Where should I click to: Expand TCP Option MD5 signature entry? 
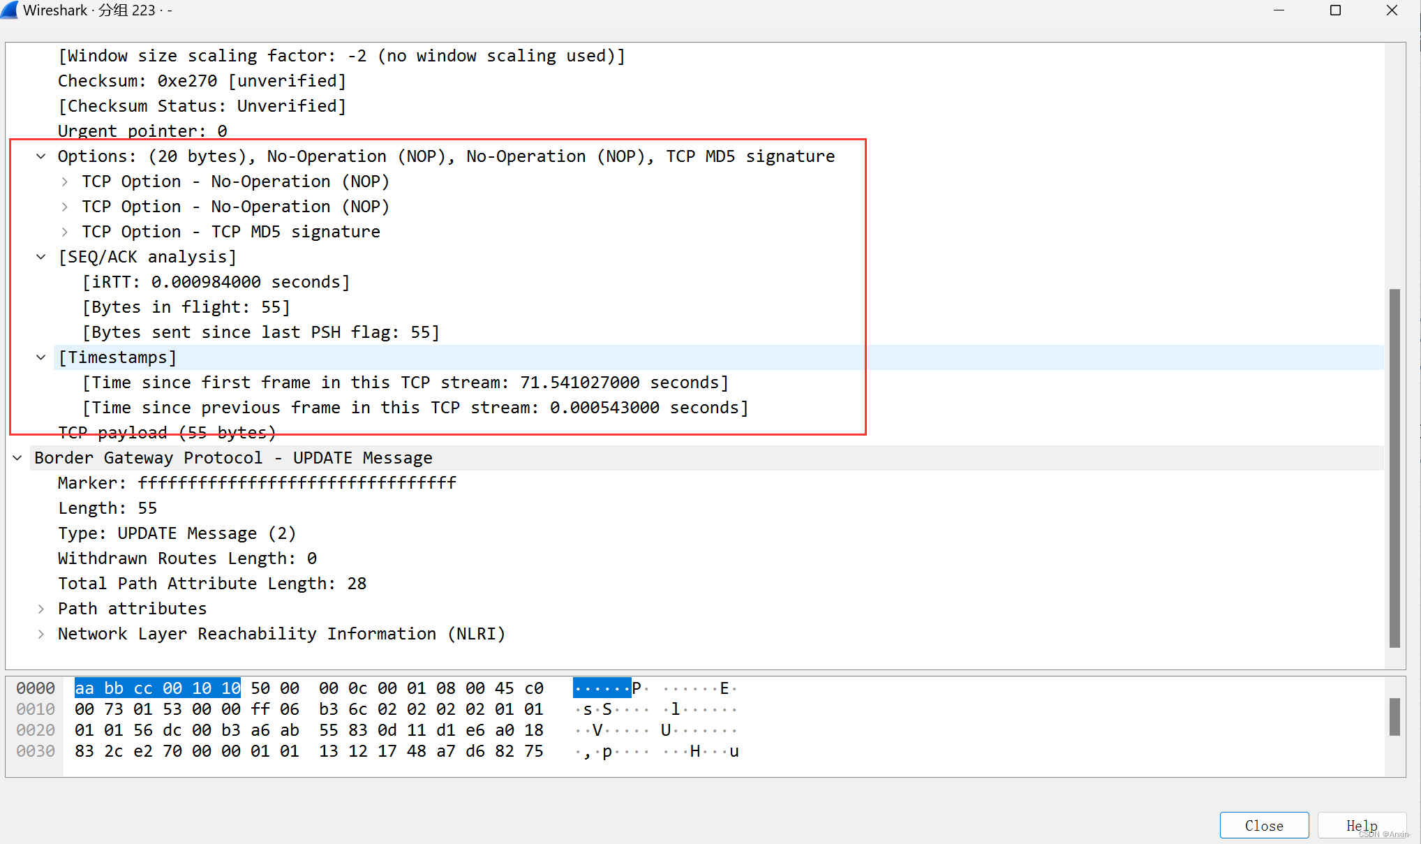pos(65,232)
